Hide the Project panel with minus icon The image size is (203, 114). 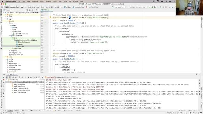click(x=39, y=10)
